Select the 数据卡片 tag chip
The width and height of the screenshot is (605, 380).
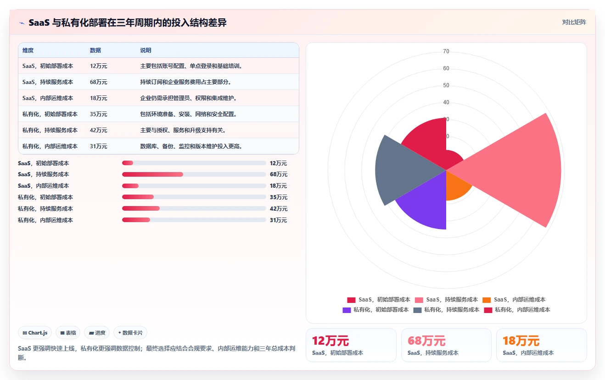tap(130, 333)
